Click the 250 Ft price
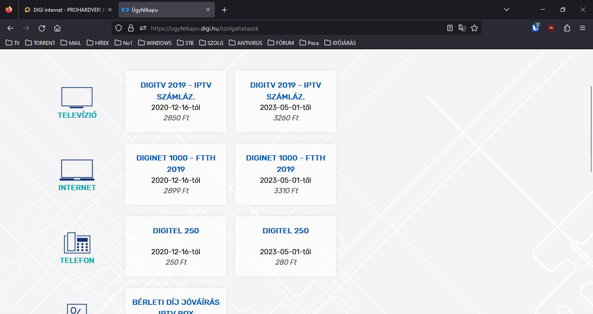The image size is (593, 314). coord(176,262)
